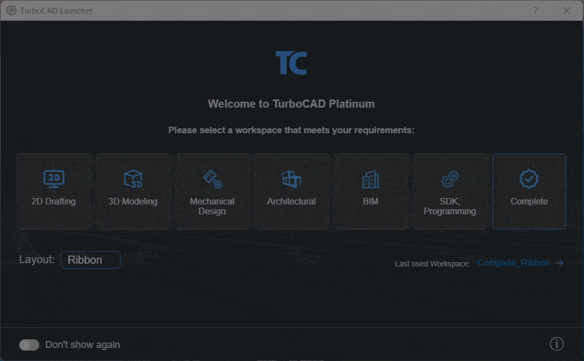Viewport: 584px width, 361px height.
Task: Click the BIM label
Action: pyautogui.click(x=370, y=202)
